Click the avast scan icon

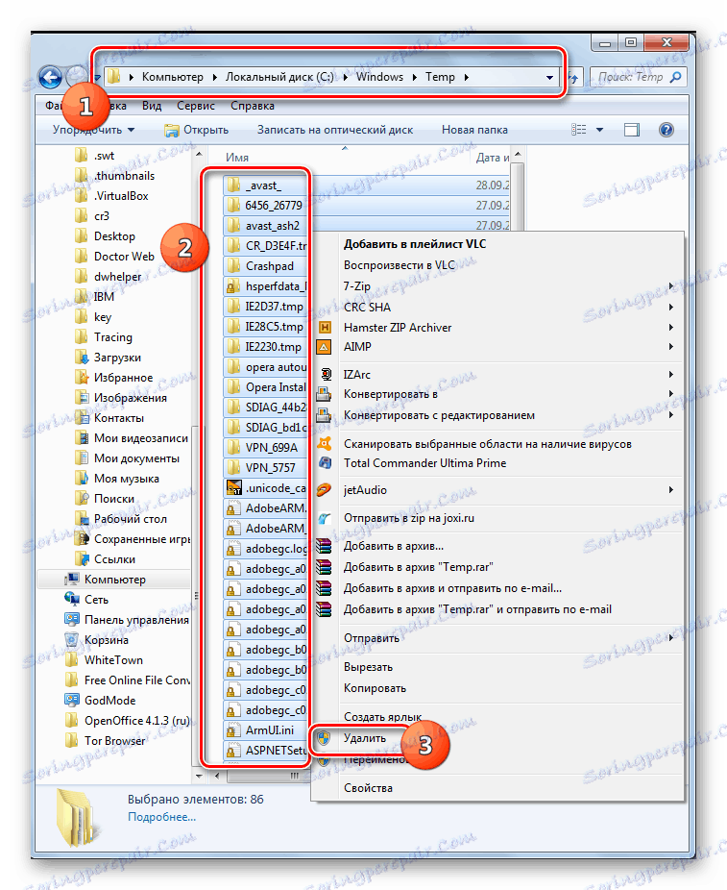(324, 444)
